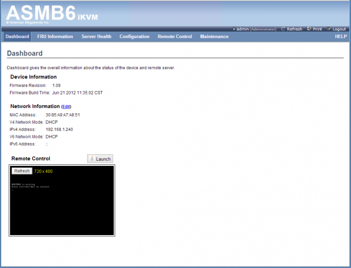Open the Configuration menu
The height and width of the screenshot is (268, 351).
click(135, 36)
